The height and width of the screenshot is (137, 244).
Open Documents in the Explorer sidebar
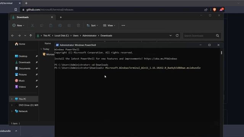(x=24, y=68)
